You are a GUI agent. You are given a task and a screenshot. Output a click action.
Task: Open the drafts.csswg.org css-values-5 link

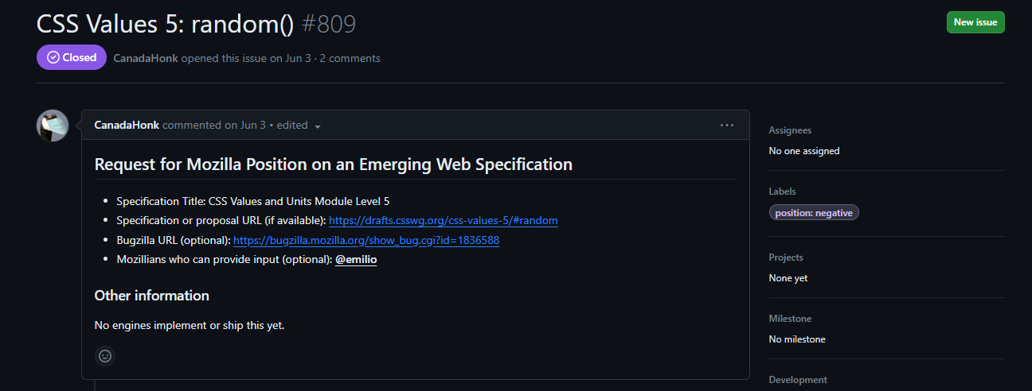pyautogui.click(x=443, y=220)
